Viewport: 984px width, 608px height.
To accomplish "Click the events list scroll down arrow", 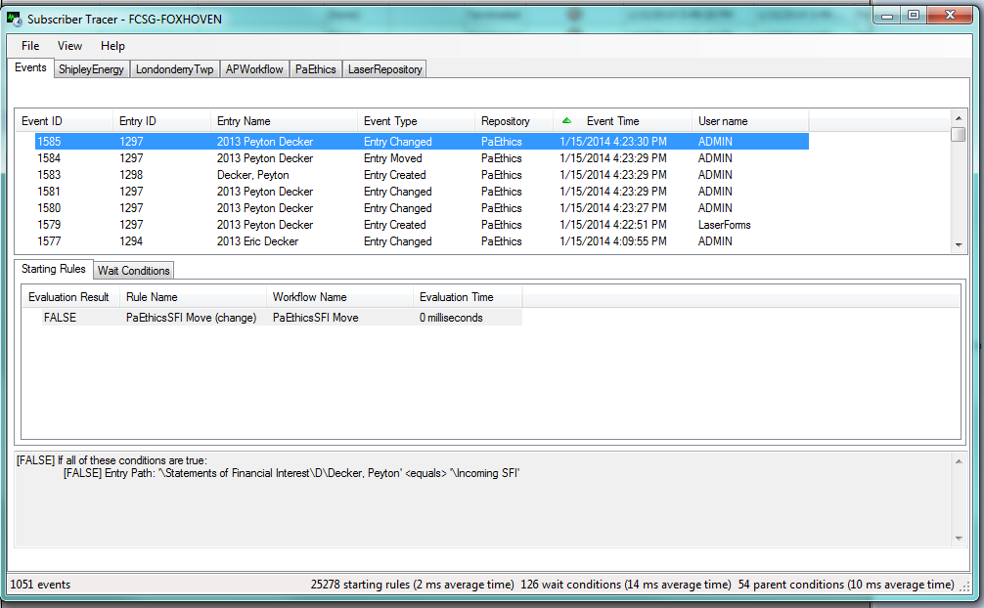I will 959,245.
